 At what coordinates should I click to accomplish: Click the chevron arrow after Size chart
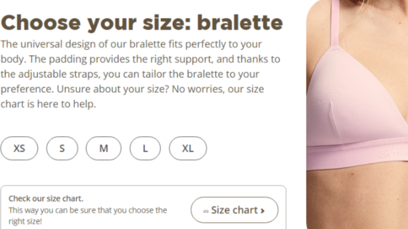263,210
